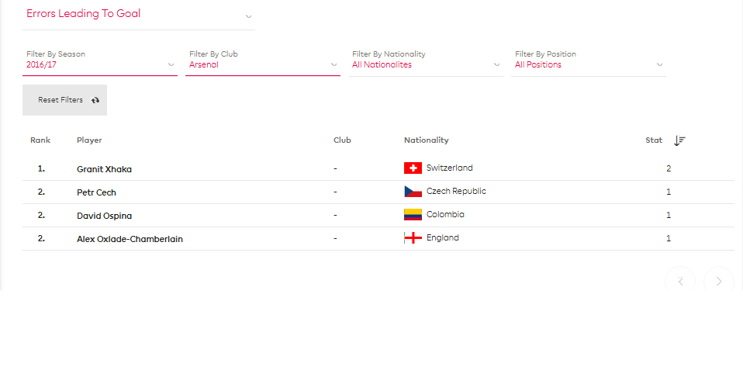This screenshot has height=367, width=743.
Task: Click the Stat column header
Action: point(654,140)
